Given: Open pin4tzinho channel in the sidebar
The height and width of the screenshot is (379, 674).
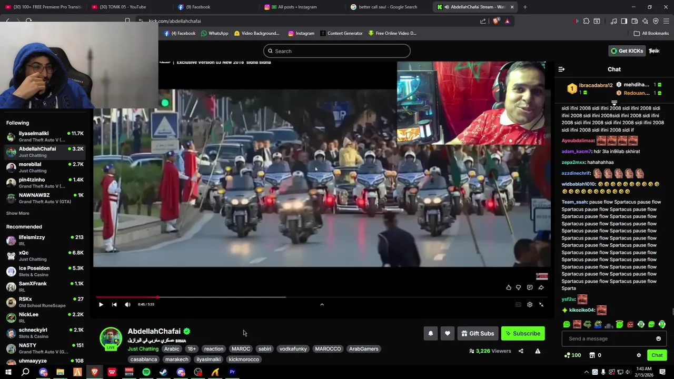Looking at the screenshot, I should (45, 183).
